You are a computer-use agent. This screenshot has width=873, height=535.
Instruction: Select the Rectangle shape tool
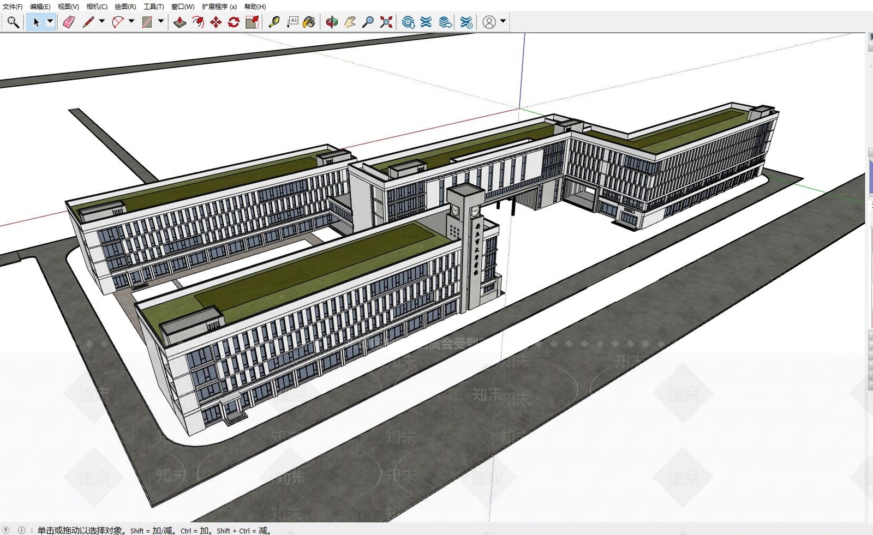[x=147, y=22]
